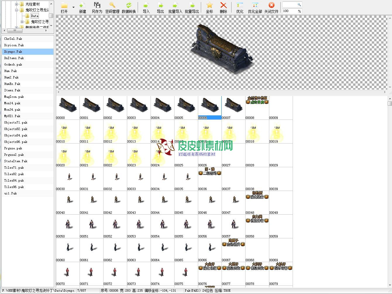Image resolution: width=392 pixels, height=294 pixels.
Task: Select thumbnail 00067 title label image
Action: [234, 250]
